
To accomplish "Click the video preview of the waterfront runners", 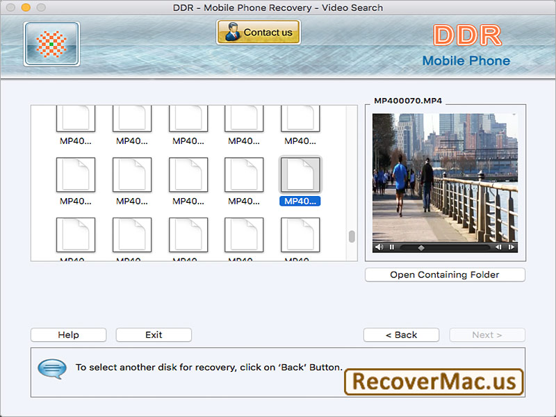I will 445,178.
